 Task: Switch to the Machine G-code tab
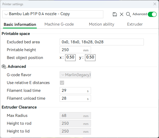point(59,24)
